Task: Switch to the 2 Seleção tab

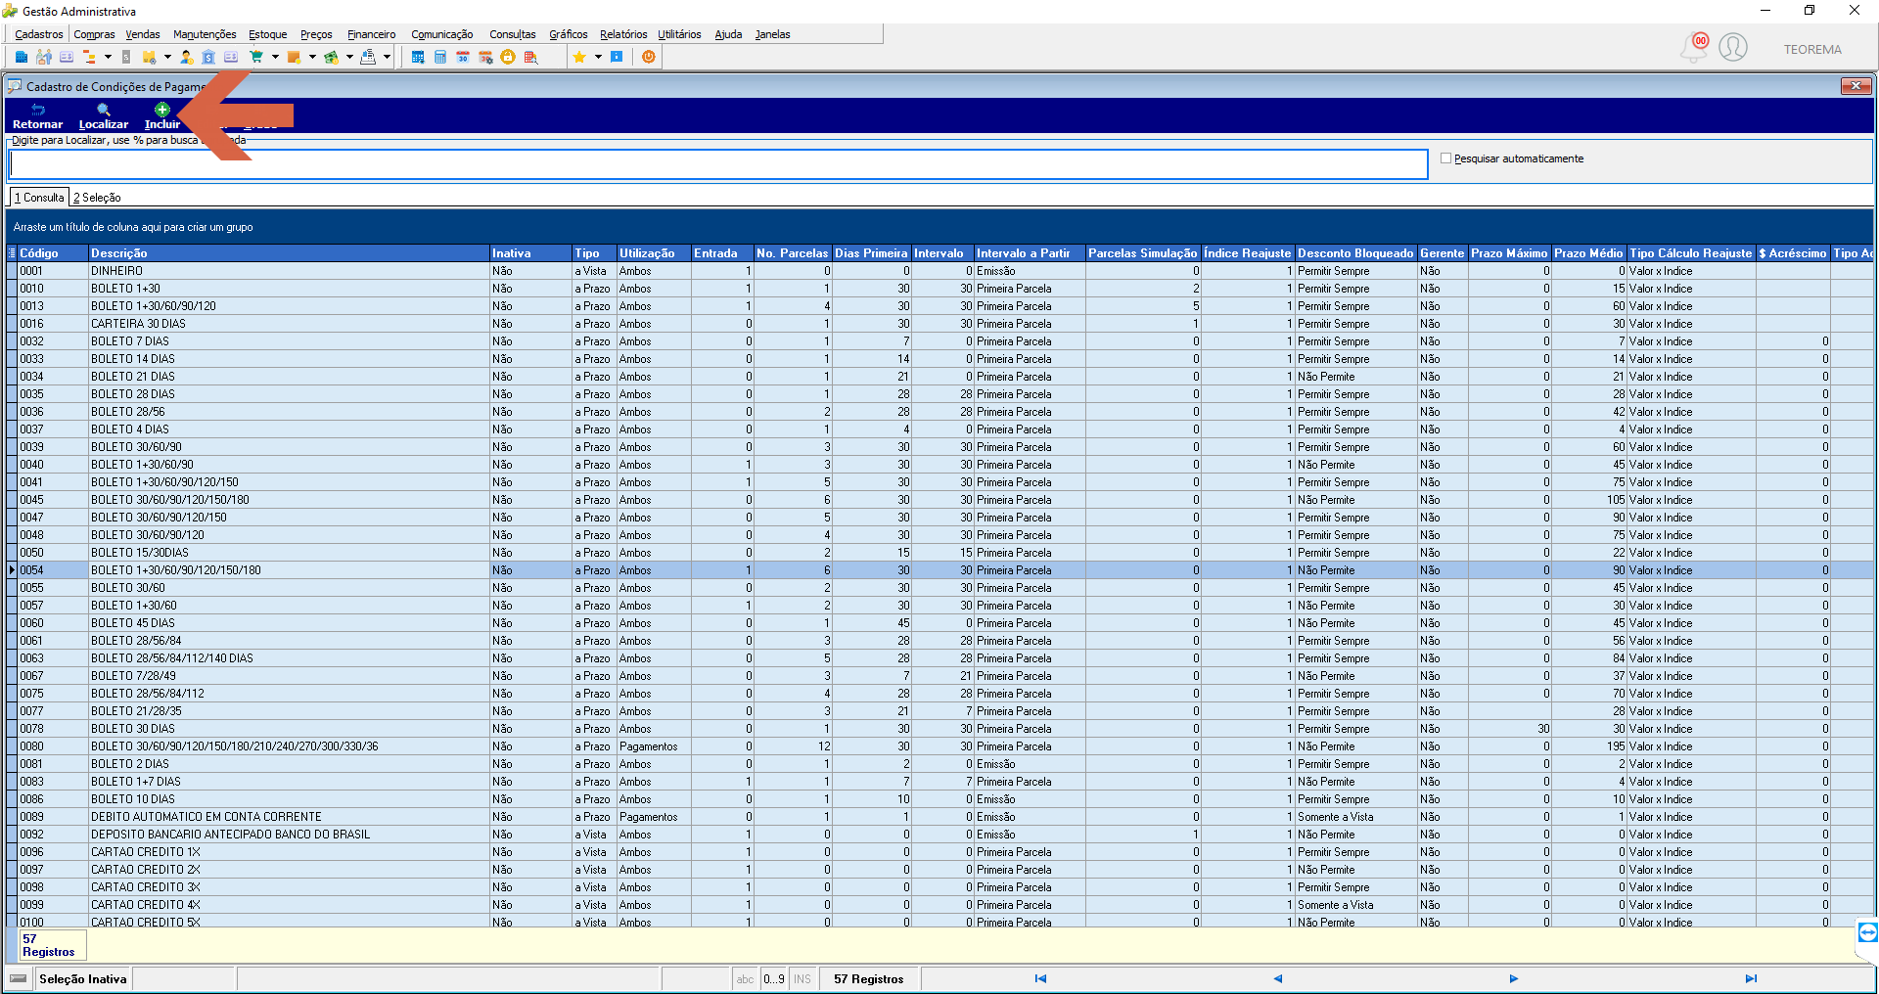Action: point(97,198)
